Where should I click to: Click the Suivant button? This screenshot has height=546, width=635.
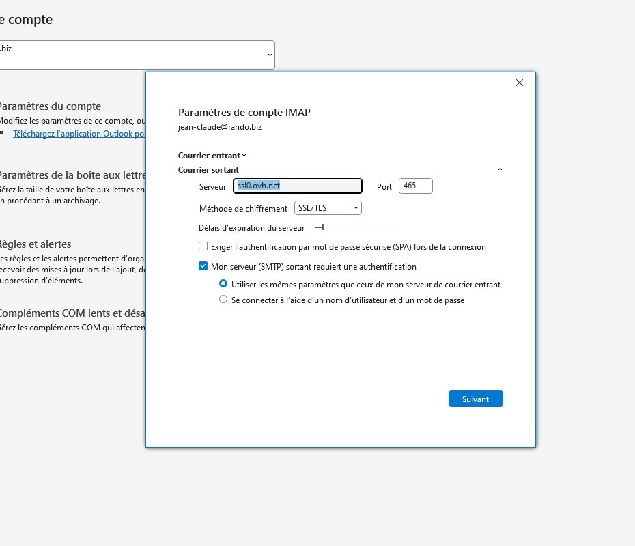(475, 399)
